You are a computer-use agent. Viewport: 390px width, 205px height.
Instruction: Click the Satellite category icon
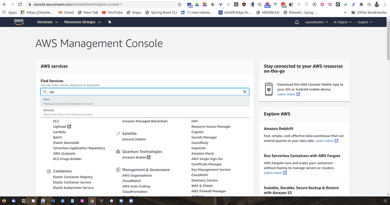(118, 134)
